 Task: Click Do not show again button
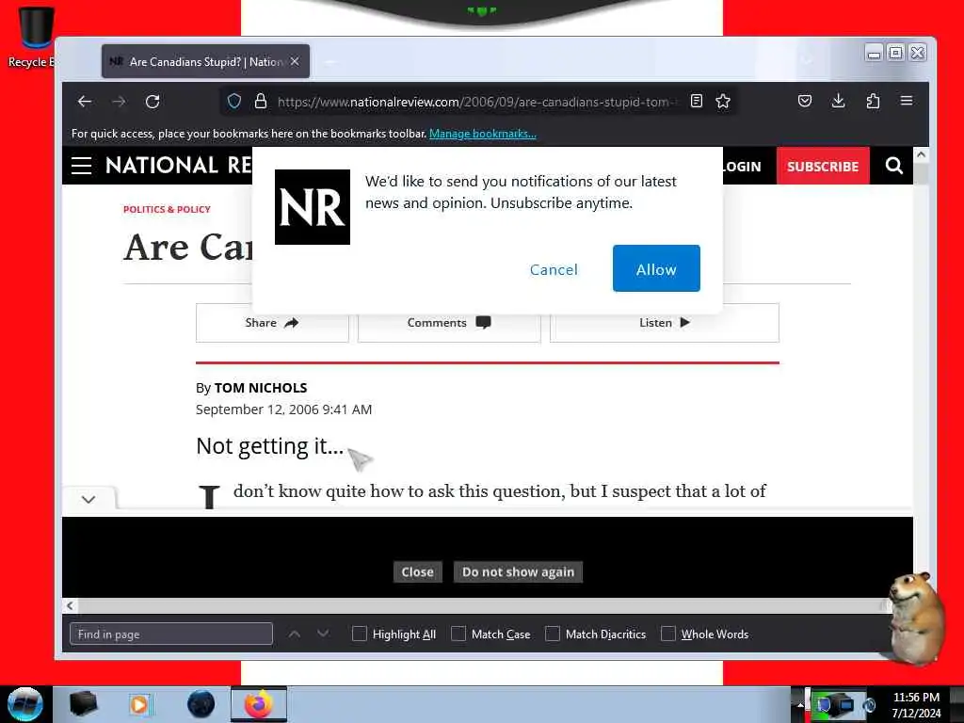519,571
